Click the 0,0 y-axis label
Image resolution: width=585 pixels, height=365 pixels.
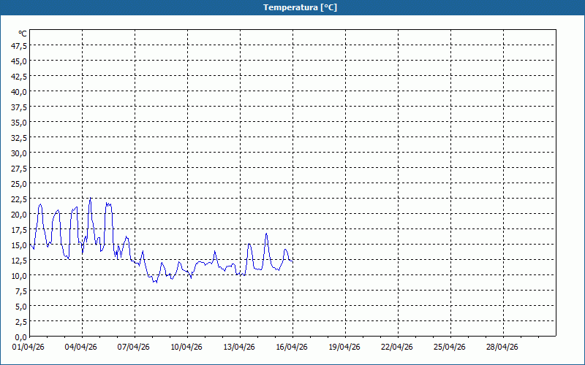pos(20,337)
